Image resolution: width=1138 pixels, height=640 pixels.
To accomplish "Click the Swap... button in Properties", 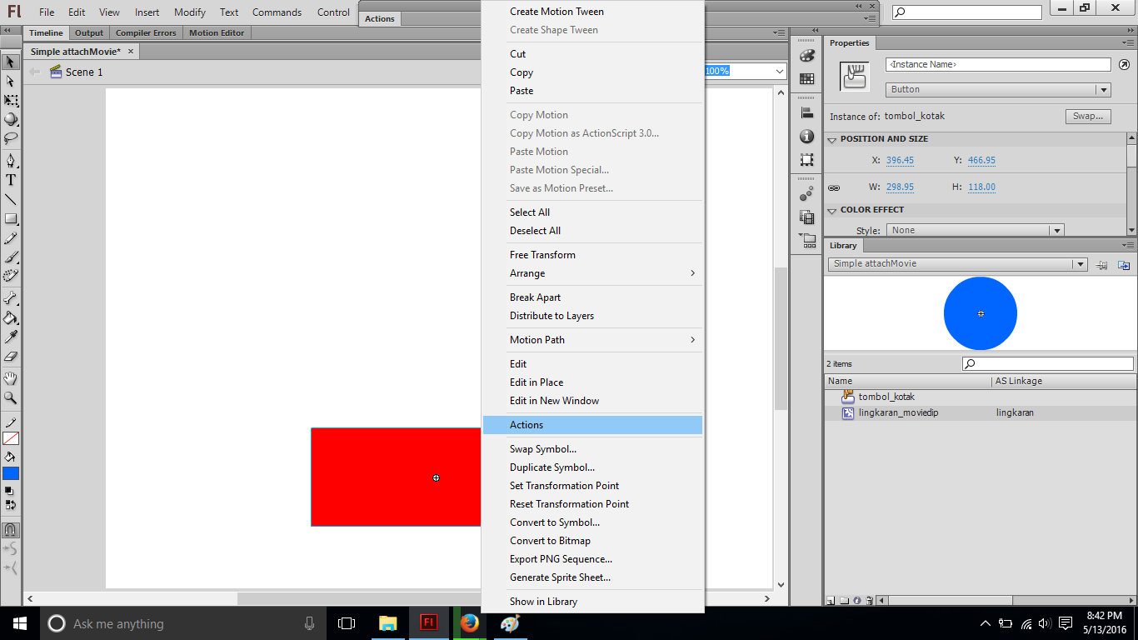I will pyautogui.click(x=1087, y=117).
